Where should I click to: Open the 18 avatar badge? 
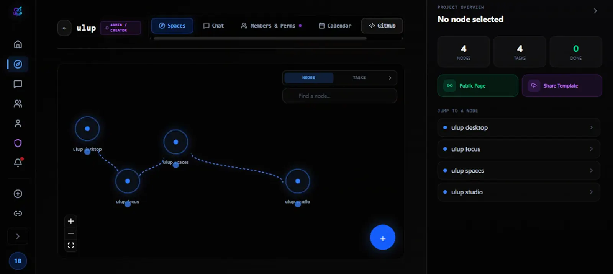click(x=18, y=261)
